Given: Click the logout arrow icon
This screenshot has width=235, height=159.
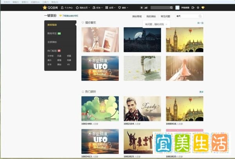Looking at the screenshot, I should click(193, 8).
